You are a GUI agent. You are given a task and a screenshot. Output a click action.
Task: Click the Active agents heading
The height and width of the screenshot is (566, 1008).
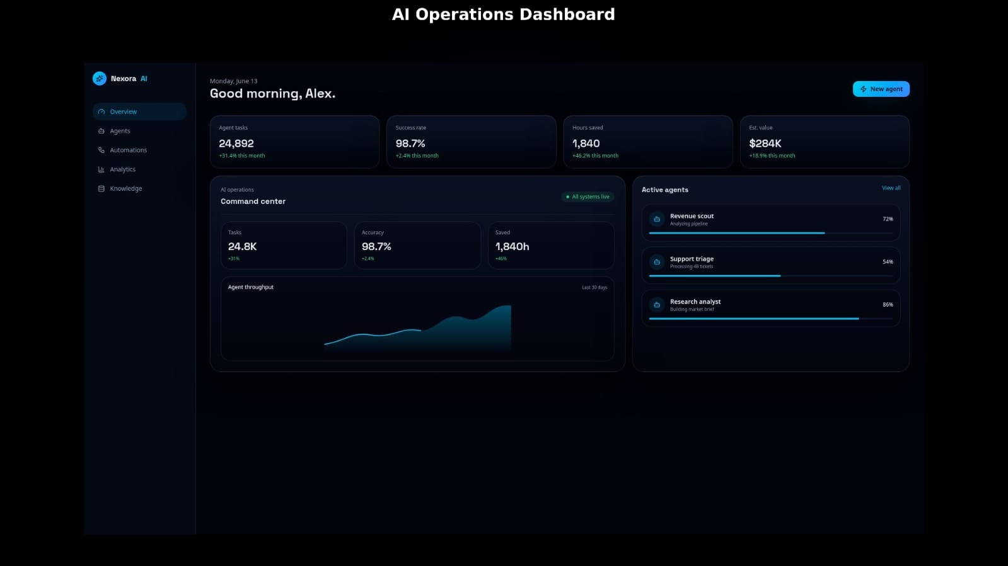[x=665, y=190]
